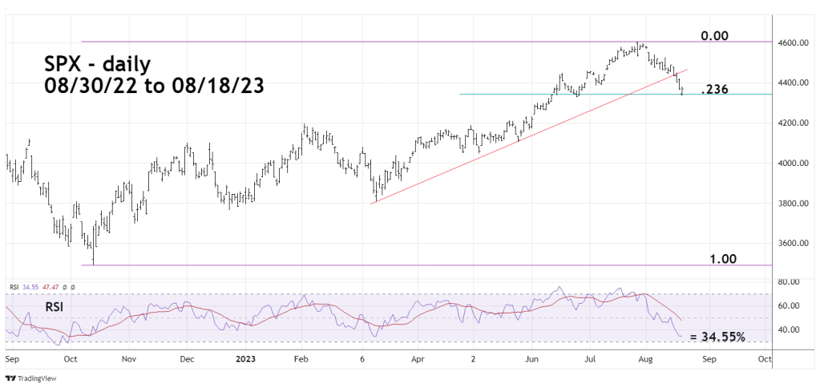
Task: Click the 3600.00 price axis label
Action: (x=789, y=243)
